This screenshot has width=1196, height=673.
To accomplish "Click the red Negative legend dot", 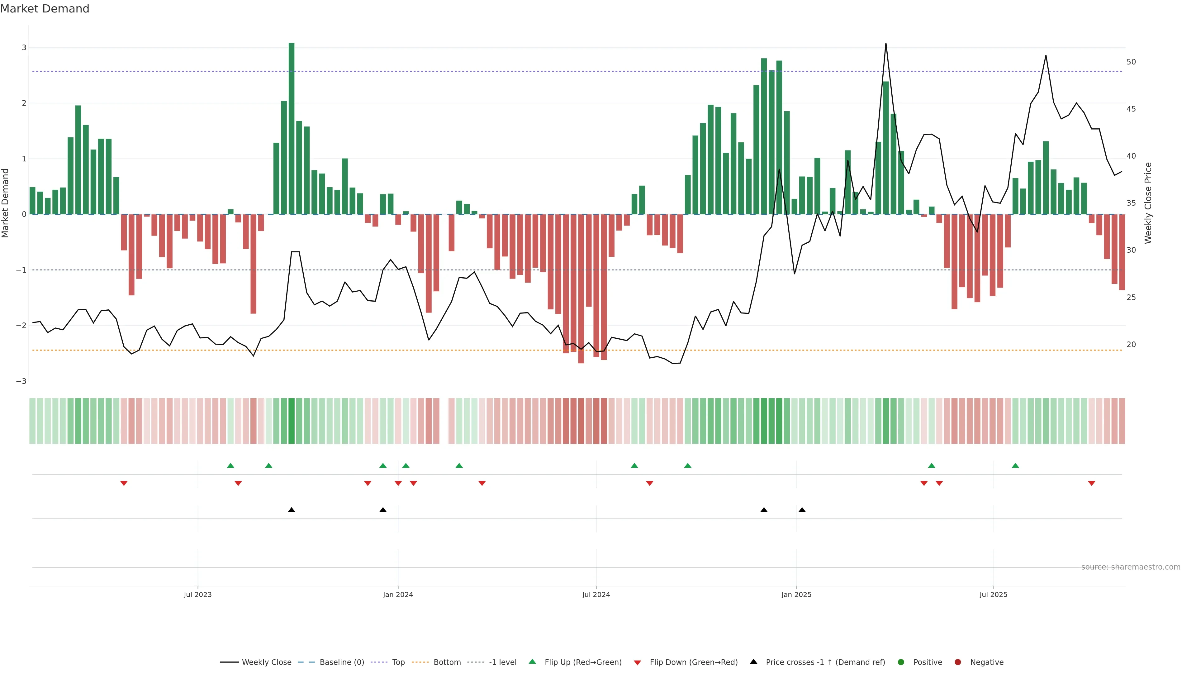I will pos(958,662).
